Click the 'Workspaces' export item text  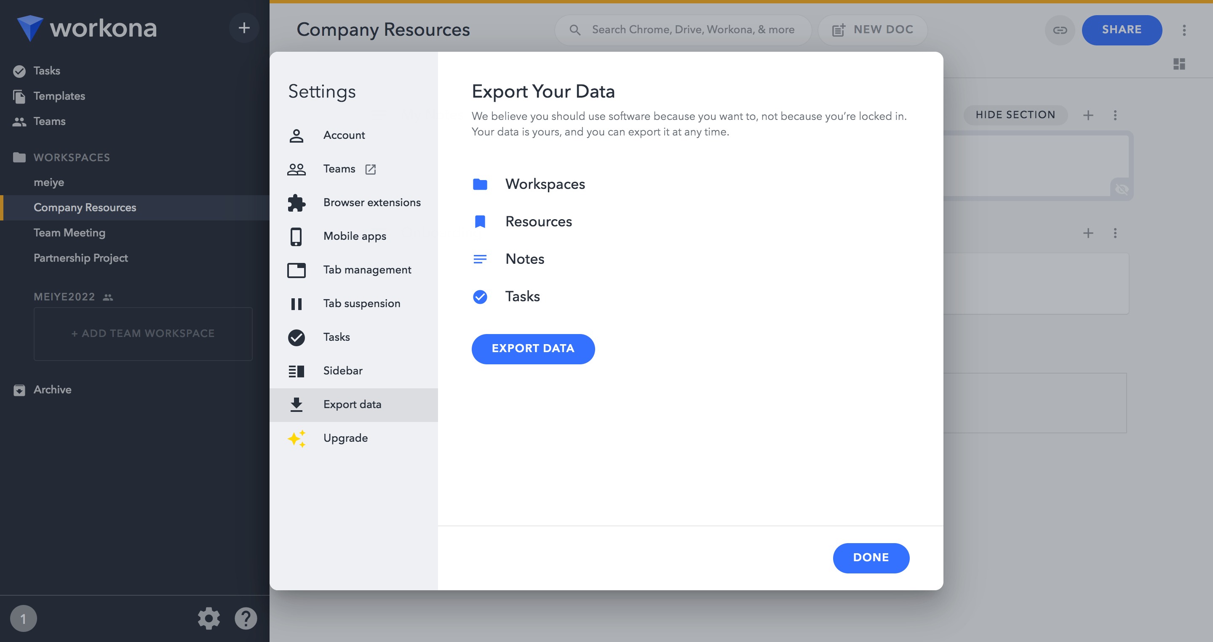coord(545,184)
